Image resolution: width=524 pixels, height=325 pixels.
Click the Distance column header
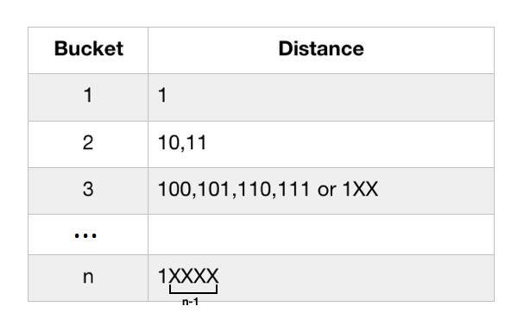321,49
